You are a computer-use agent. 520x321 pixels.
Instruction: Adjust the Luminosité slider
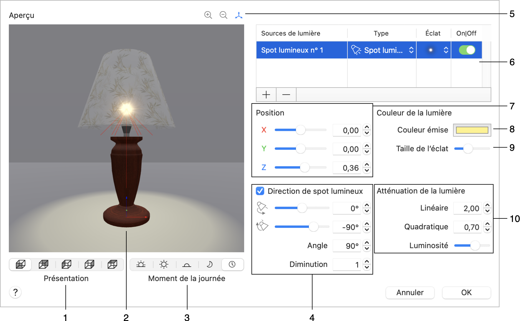tap(472, 245)
